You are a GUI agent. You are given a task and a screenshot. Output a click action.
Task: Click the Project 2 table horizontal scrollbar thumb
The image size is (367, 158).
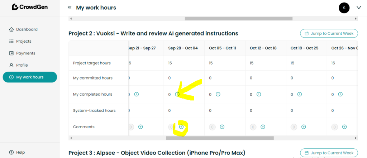(x=220, y=138)
